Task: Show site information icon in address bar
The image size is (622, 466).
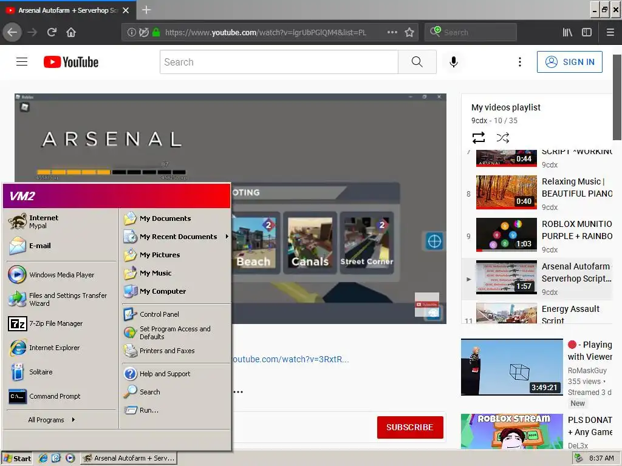Action: click(131, 32)
